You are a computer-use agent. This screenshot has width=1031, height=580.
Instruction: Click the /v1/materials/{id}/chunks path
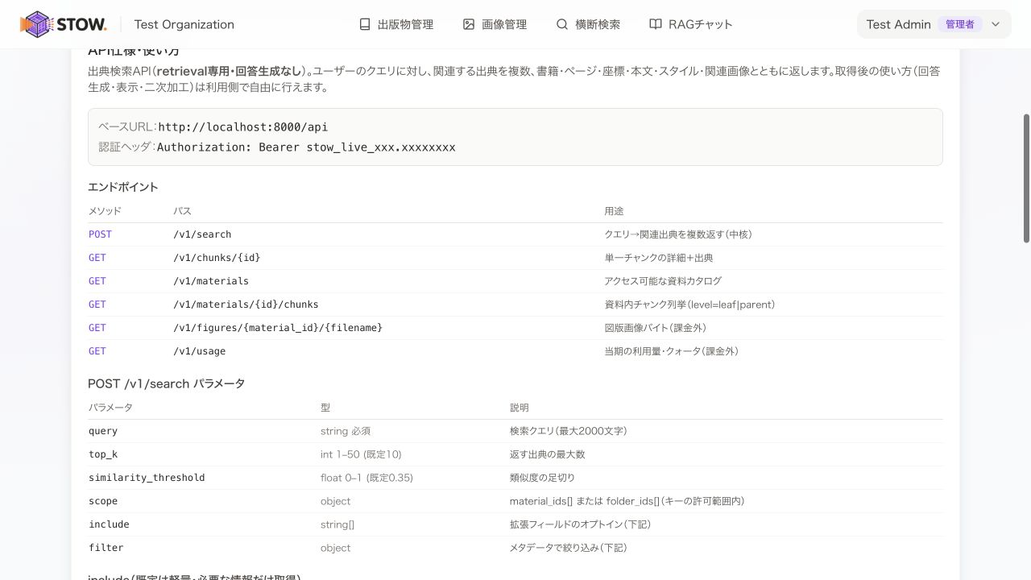tap(246, 304)
